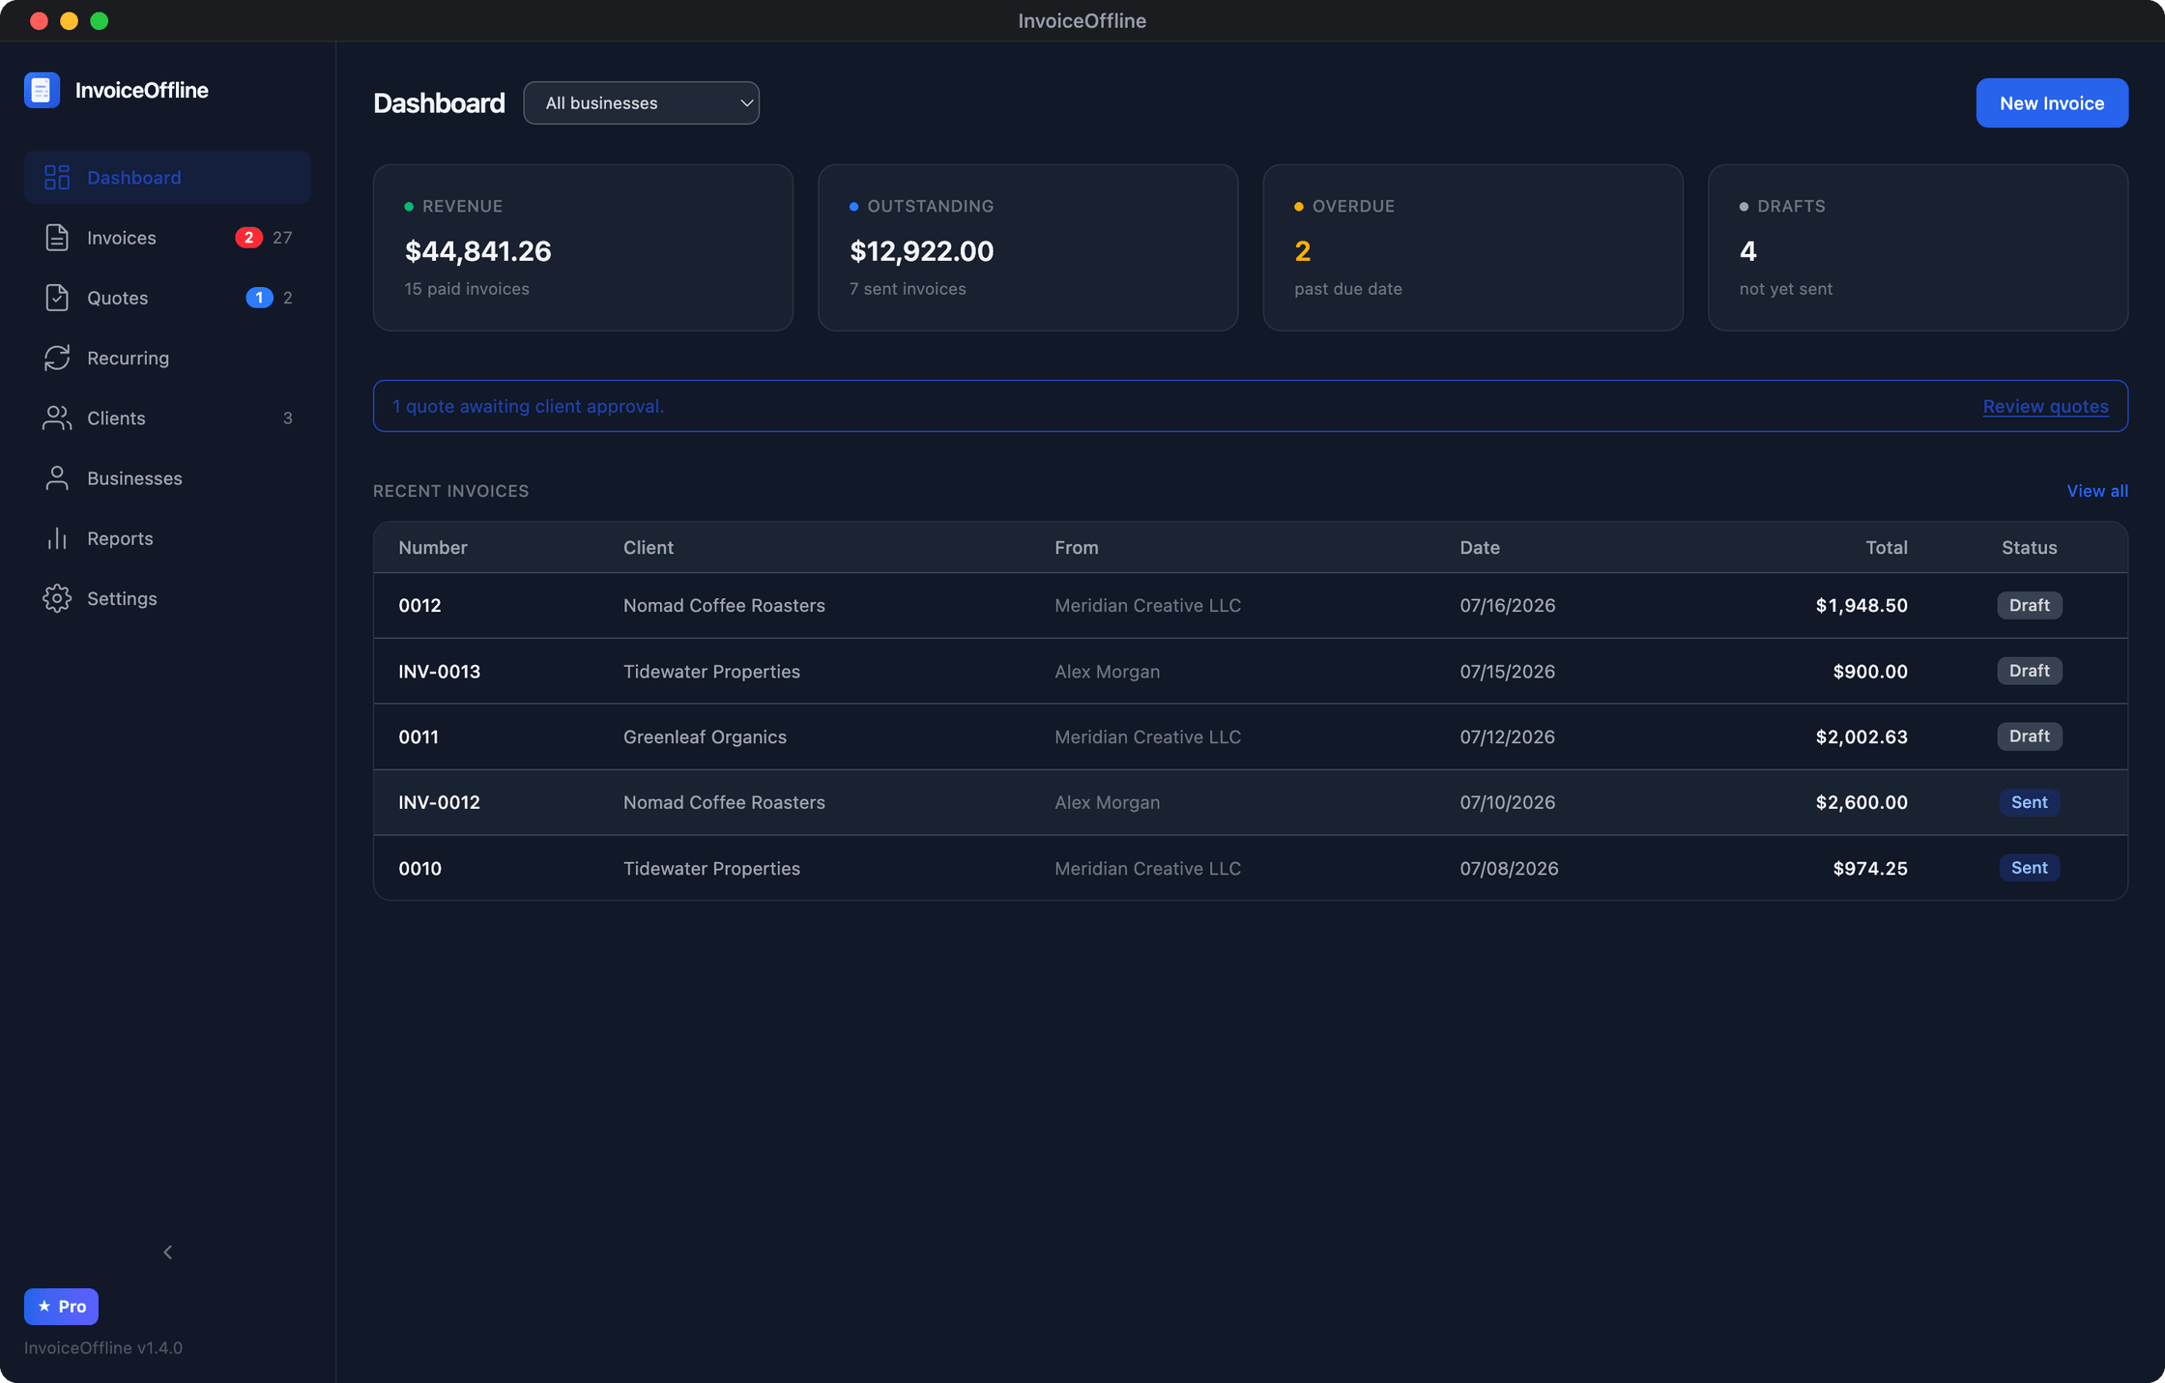Click the Reports bar chart icon
The width and height of the screenshot is (2165, 1383).
[x=57, y=538]
